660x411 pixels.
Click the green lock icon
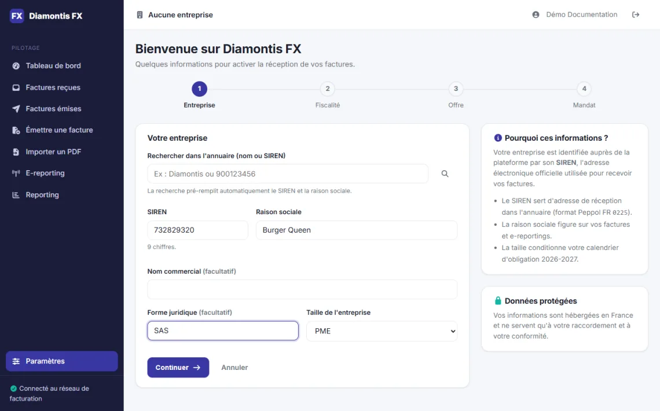tap(498, 300)
